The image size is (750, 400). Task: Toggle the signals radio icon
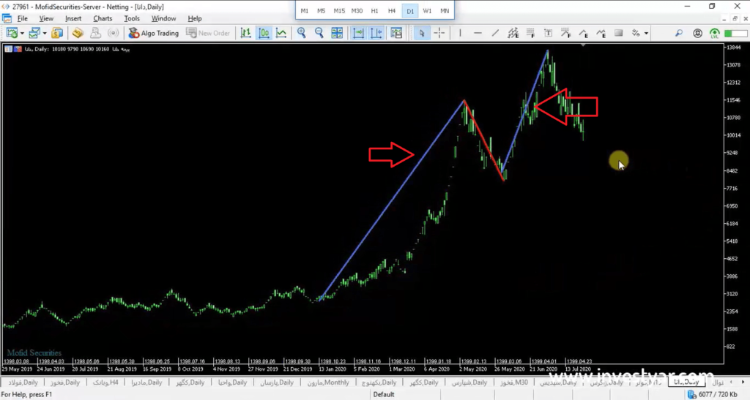(114, 33)
